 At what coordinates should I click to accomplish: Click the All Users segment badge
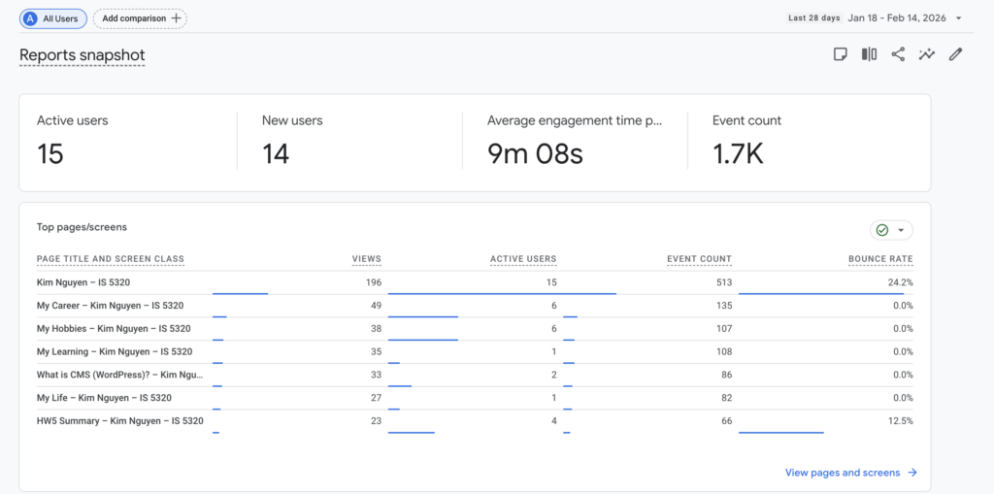coord(54,18)
